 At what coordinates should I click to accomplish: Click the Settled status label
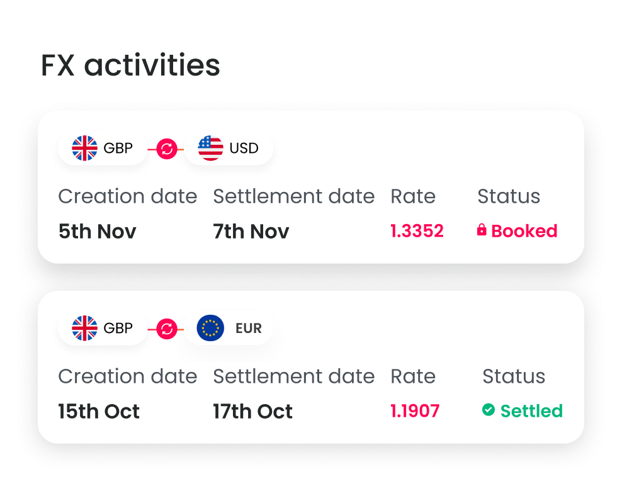coord(531,411)
